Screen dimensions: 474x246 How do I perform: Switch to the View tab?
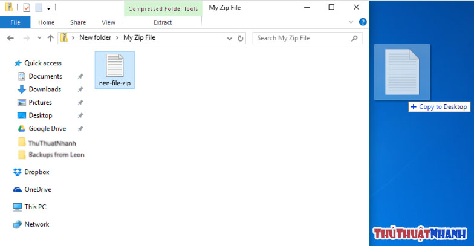click(x=108, y=22)
